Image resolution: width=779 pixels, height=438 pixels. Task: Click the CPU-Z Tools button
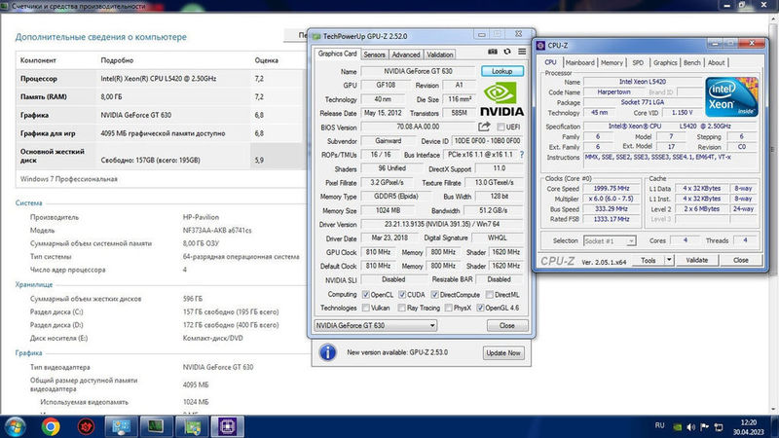649,260
